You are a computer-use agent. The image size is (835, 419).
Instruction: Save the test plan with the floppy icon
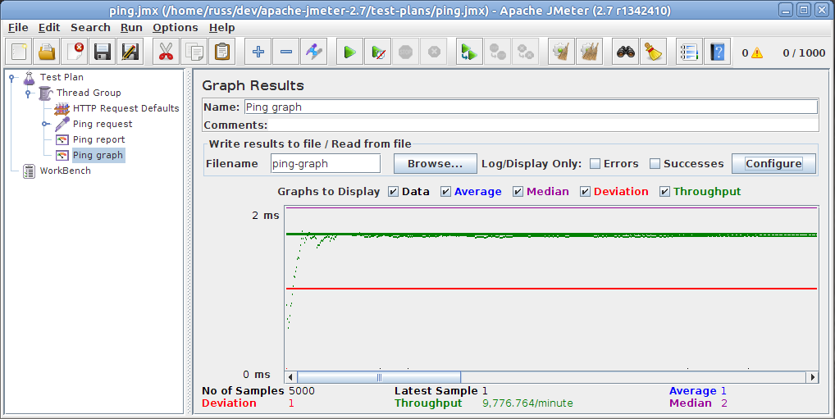(102, 52)
